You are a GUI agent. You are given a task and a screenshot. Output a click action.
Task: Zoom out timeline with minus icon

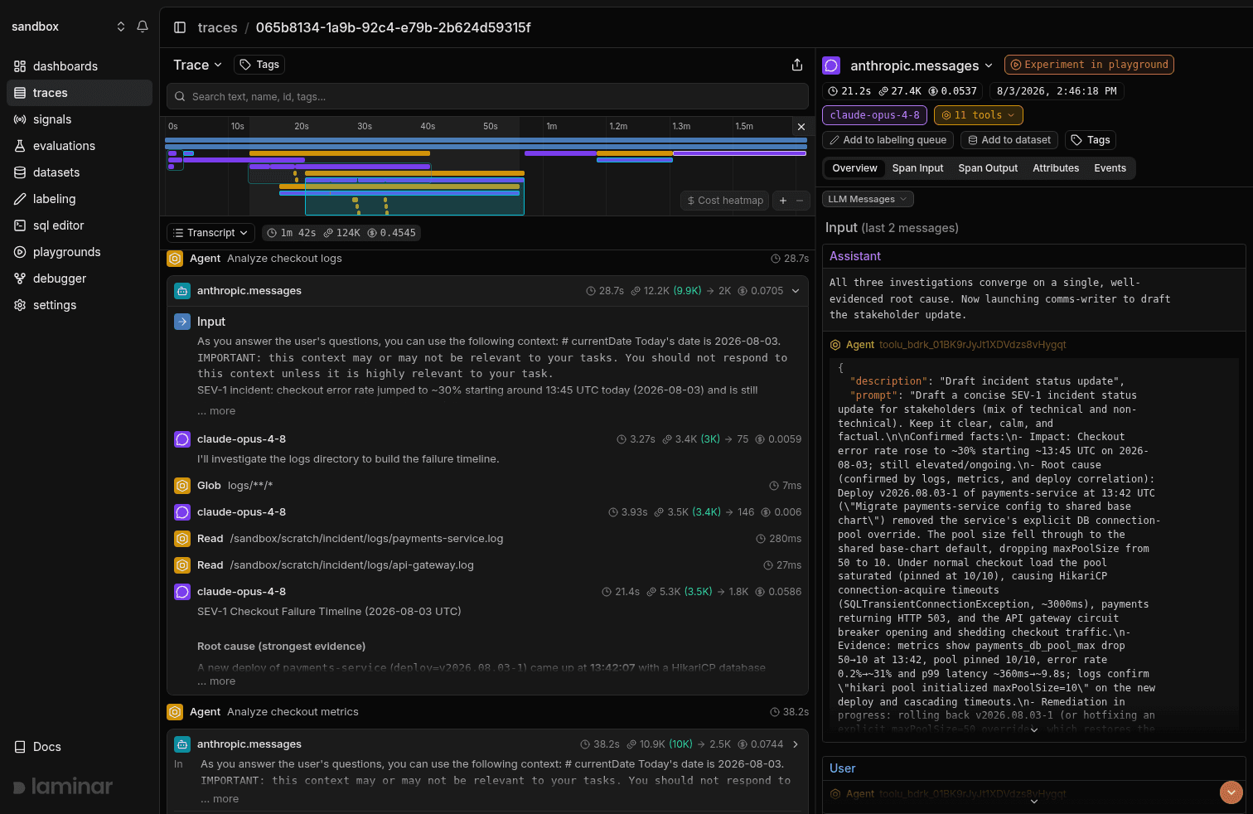[800, 201]
